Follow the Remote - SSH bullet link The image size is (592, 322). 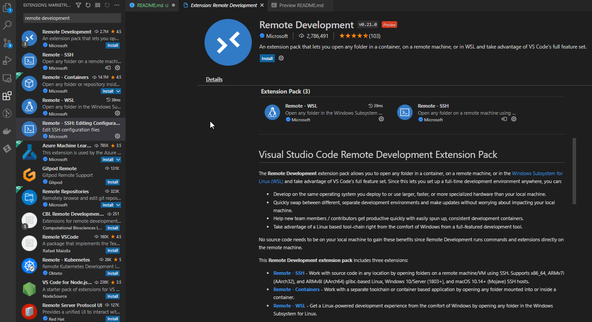(289, 273)
